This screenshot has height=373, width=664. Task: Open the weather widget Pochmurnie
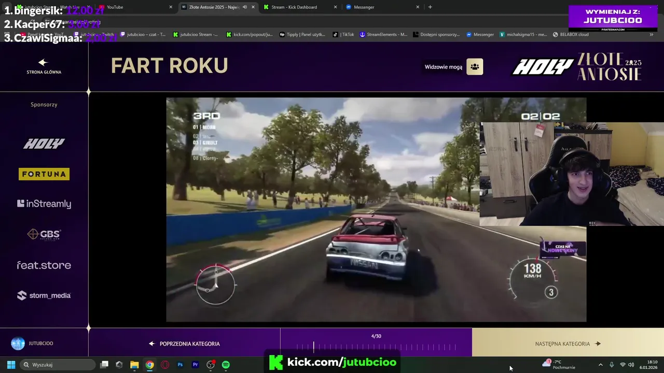point(559,365)
